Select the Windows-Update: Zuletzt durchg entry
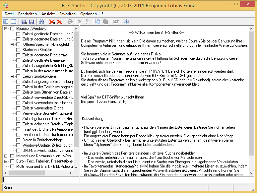Image resolution: width=257 pixels, height=193 pixels. point(48,145)
